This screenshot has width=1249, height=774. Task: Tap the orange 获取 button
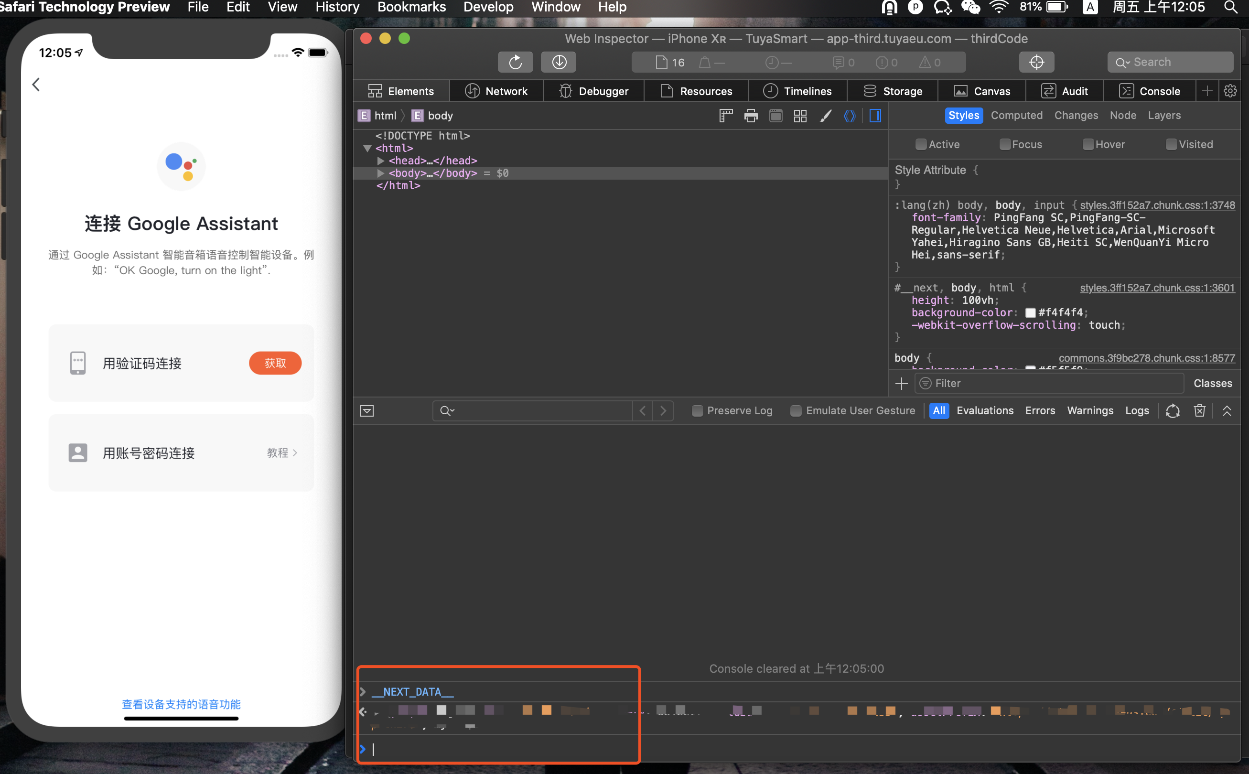pos(275,363)
